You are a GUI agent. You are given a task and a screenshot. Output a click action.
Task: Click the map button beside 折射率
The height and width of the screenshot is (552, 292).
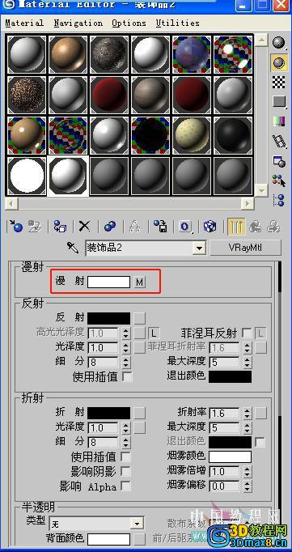(261, 413)
